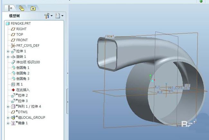This screenshot has height=140, width=209.
Task: Open the model tree tab icon
Action: [10, 8]
